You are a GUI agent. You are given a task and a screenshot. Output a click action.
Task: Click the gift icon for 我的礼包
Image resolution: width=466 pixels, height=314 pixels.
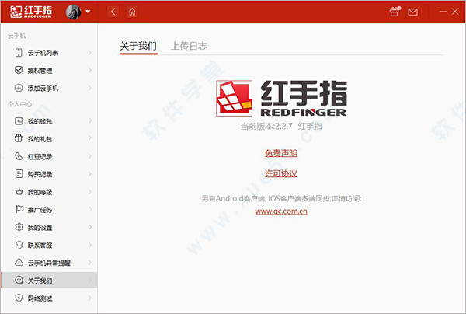point(19,138)
